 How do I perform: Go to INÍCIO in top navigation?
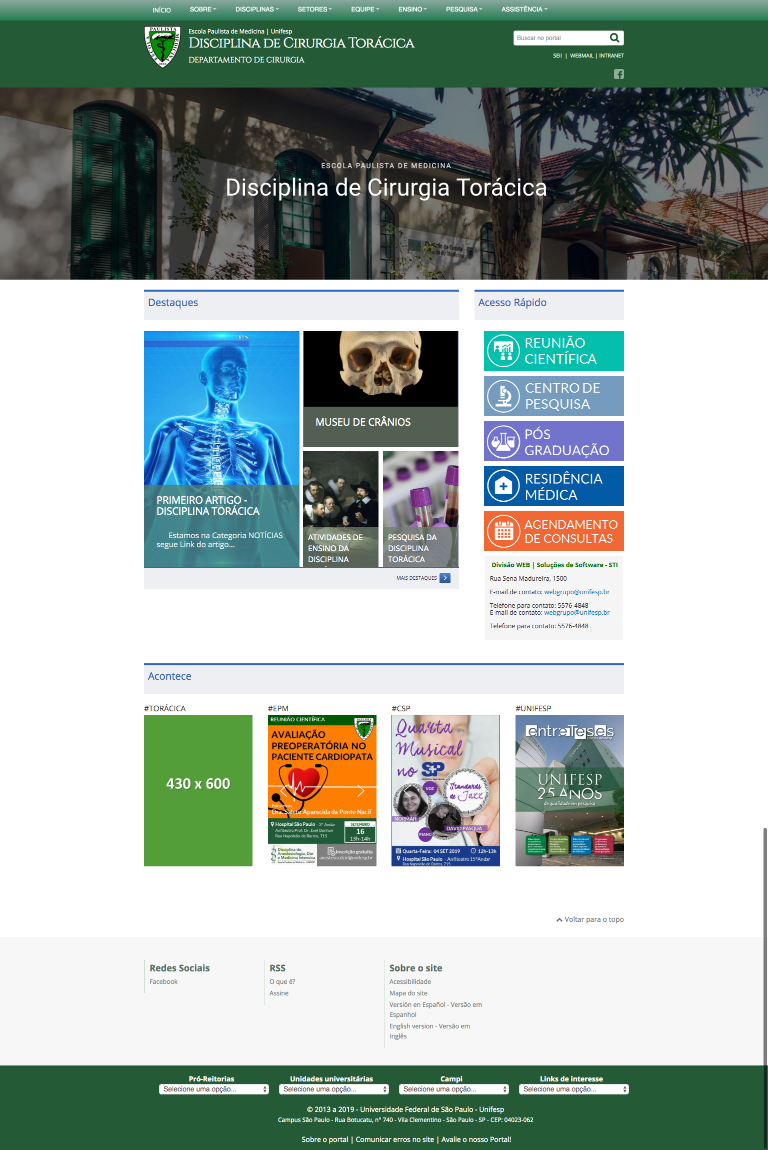pyautogui.click(x=161, y=10)
